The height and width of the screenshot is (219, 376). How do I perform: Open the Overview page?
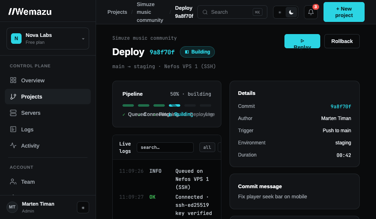click(48, 80)
